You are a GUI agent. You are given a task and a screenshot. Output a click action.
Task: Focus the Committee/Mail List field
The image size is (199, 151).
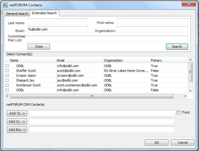pos(108,39)
